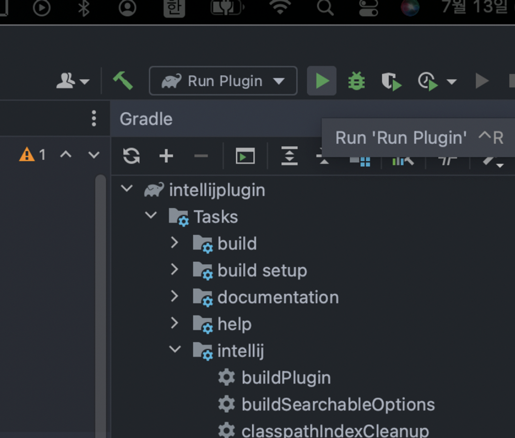Click the play circle menu bar icon
Screen dimensions: 515x438
pos(42,8)
